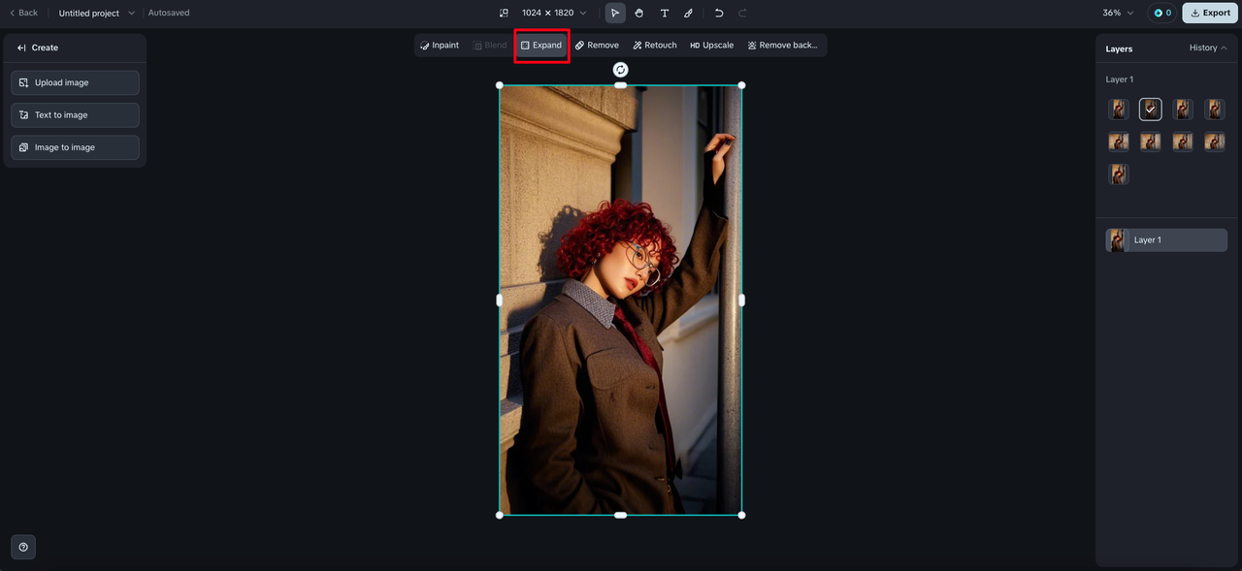
Task: Select the lone thumbnail in the third history row
Action: click(x=1119, y=174)
